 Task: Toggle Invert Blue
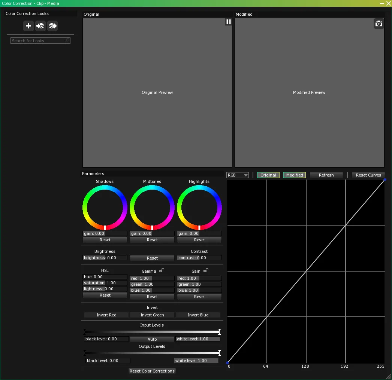pos(198,315)
